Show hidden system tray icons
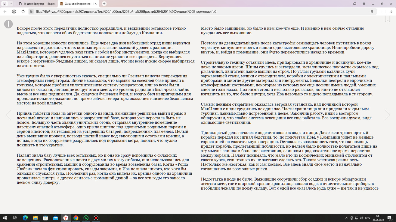The width and height of the screenshot is (396, 222). click(x=347, y=218)
